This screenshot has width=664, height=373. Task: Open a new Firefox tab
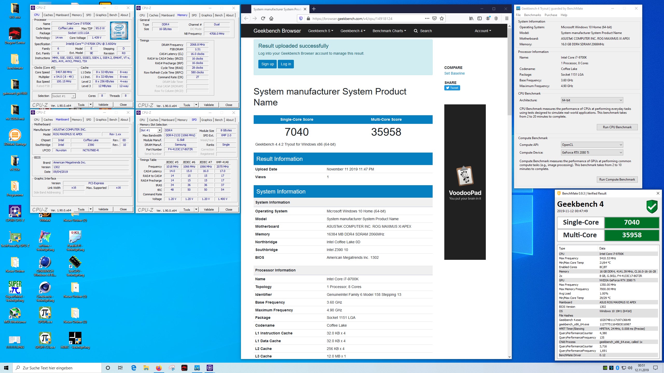pos(314,9)
